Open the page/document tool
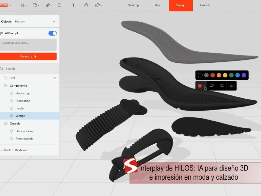Viewport: 261px width, 196px height. tap(35, 5)
